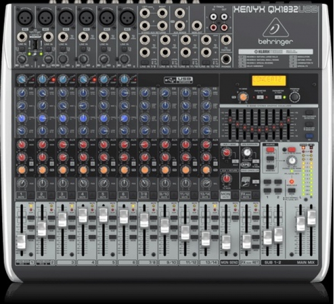Click the FX Program rotary encoder

pos(294,97)
